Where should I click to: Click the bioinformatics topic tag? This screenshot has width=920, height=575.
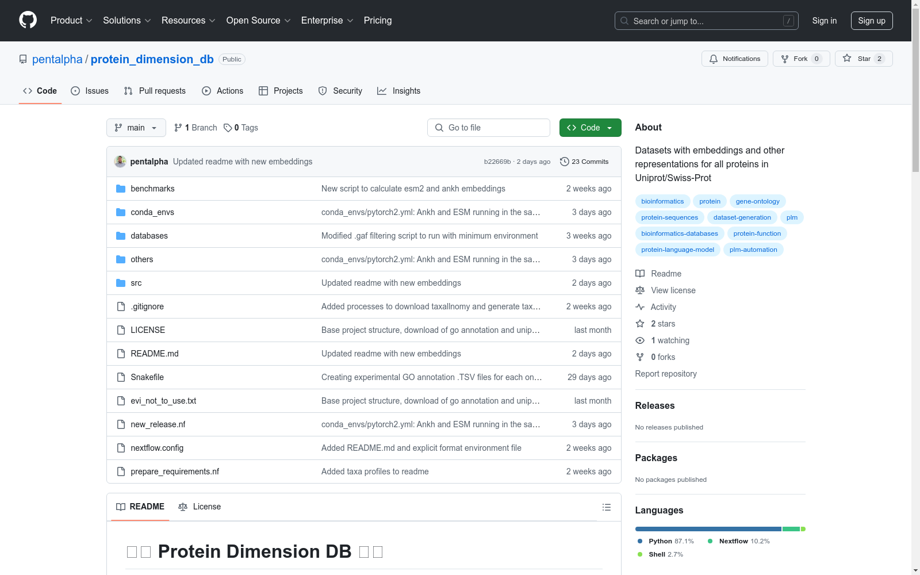(662, 201)
